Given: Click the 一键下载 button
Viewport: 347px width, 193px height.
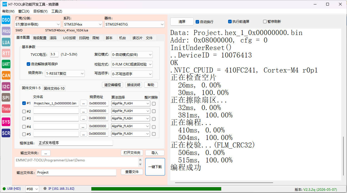Looking at the screenshot, I should 155,167.
